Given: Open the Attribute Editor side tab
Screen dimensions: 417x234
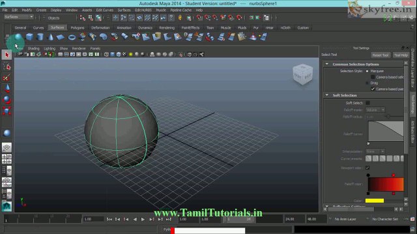Looking at the screenshot, I should [412, 133].
